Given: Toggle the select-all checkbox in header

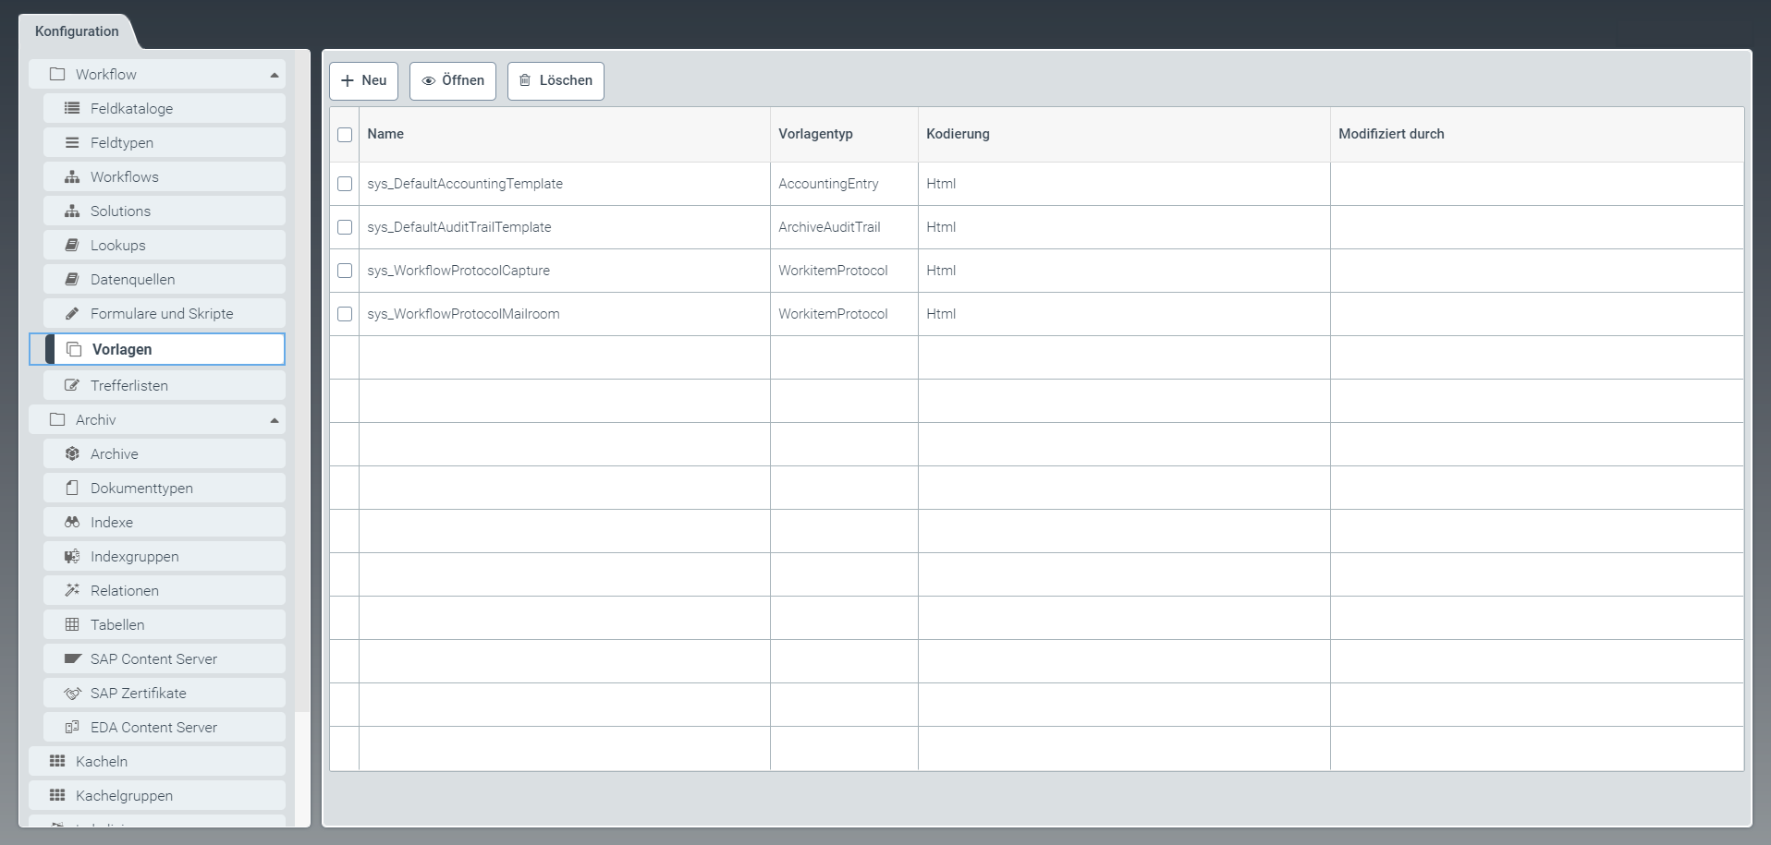Looking at the screenshot, I should (345, 135).
